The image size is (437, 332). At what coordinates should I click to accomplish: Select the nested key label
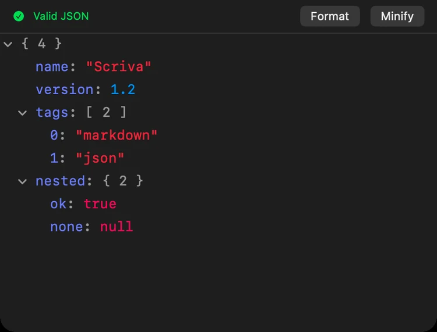[60, 181]
